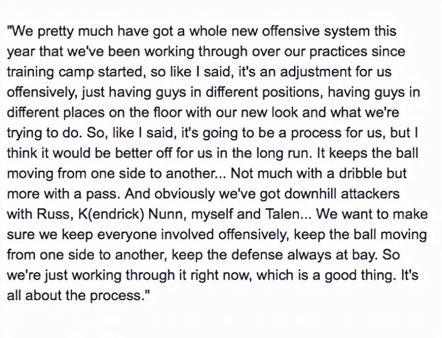Click the words "training camp started"
Screen dimensions: 442x338
(75, 72)
